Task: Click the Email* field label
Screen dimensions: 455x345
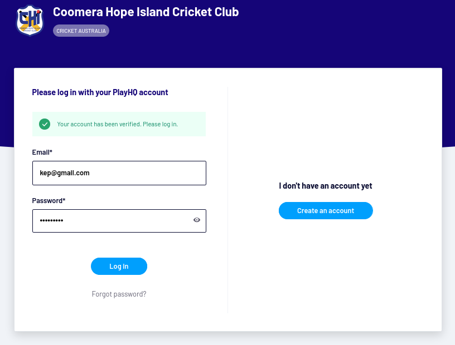Action: tap(42, 152)
